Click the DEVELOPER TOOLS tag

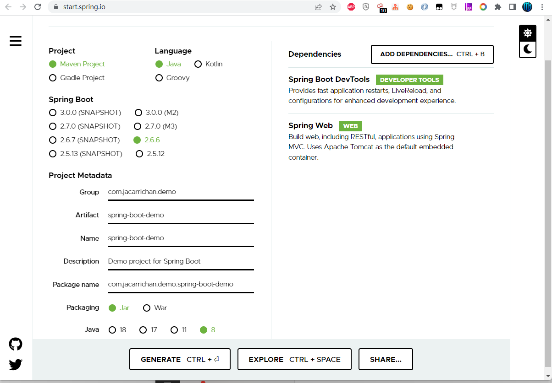(409, 80)
